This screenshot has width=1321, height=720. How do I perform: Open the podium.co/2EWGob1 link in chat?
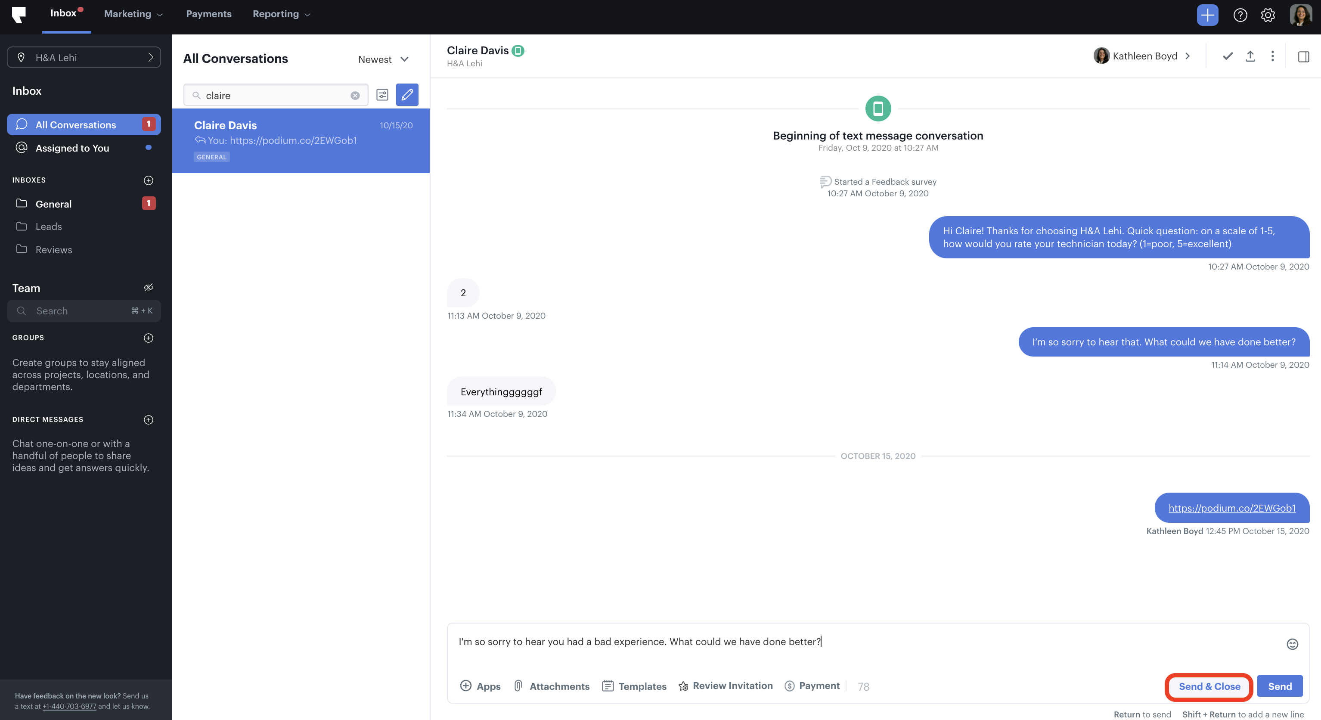[1232, 508]
